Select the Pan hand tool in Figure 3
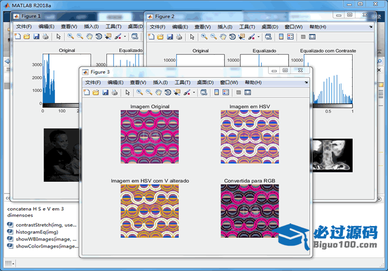The height and width of the screenshot is (271, 388). tap(158, 93)
